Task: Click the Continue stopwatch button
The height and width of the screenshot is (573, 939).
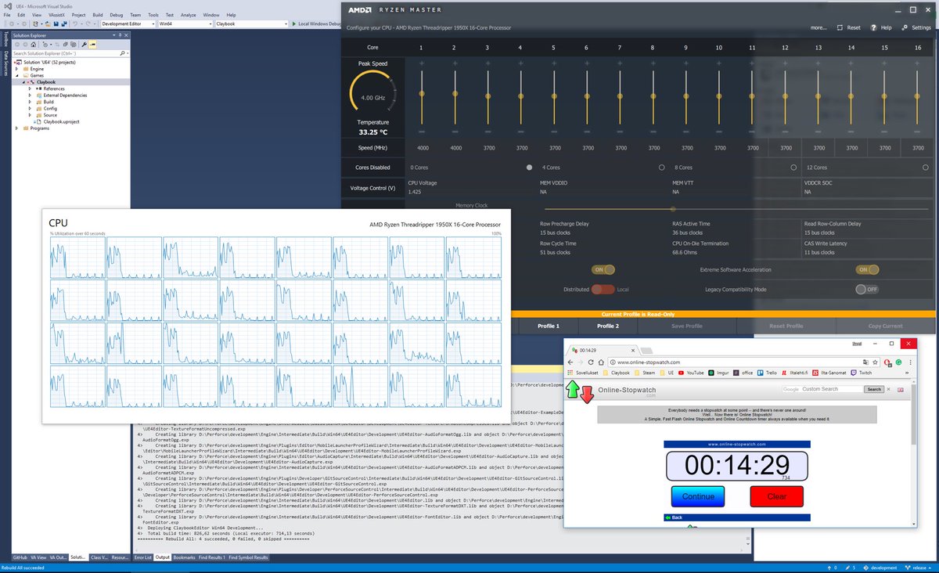Action: click(x=698, y=496)
